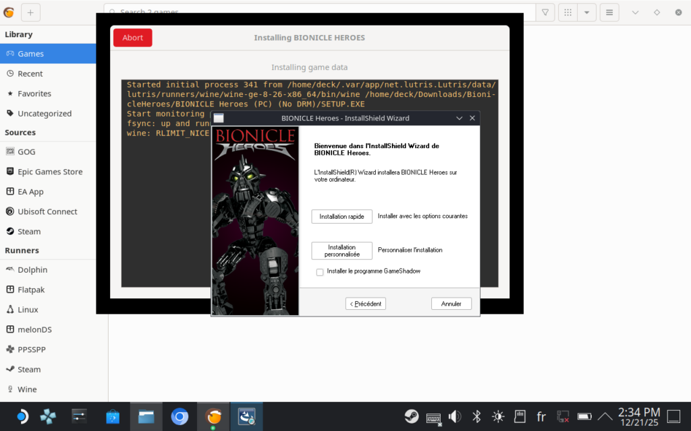Click the Steam tray icon
The width and height of the screenshot is (691, 431).
411,416
